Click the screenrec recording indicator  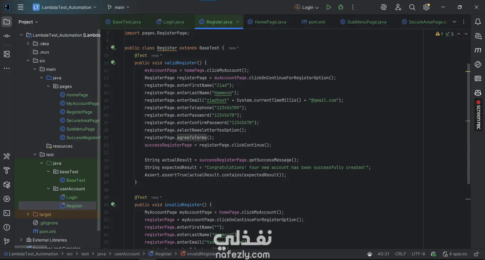point(478,115)
